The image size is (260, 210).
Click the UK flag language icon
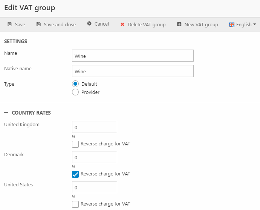232,25
